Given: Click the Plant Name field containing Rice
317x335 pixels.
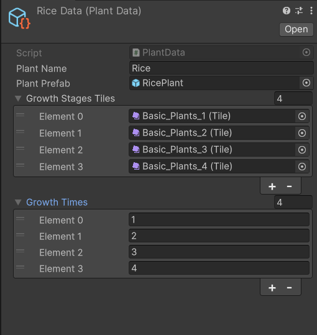Looking at the screenshot, I should click(221, 68).
